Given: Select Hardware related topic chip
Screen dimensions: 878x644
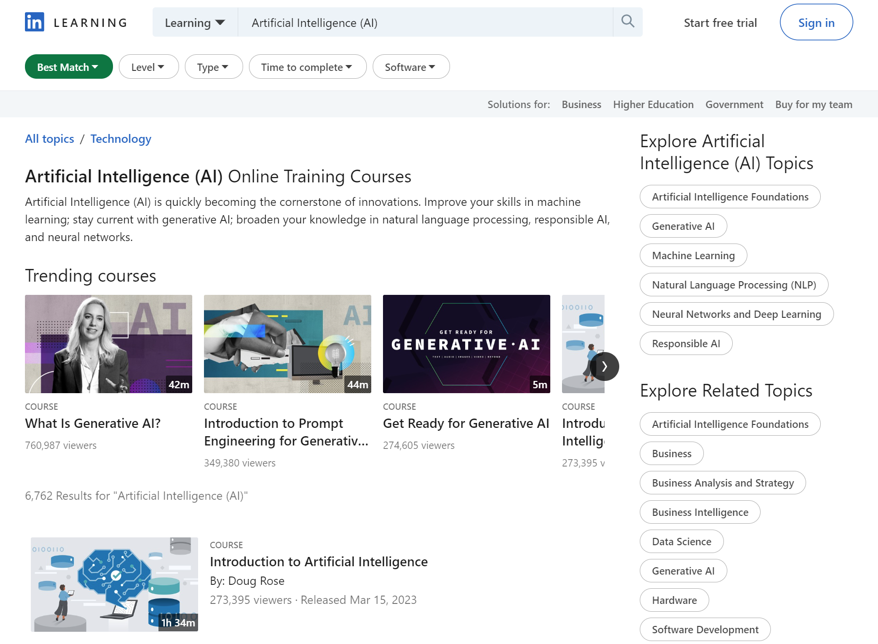Looking at the screenshot, I should pos(674,600).
